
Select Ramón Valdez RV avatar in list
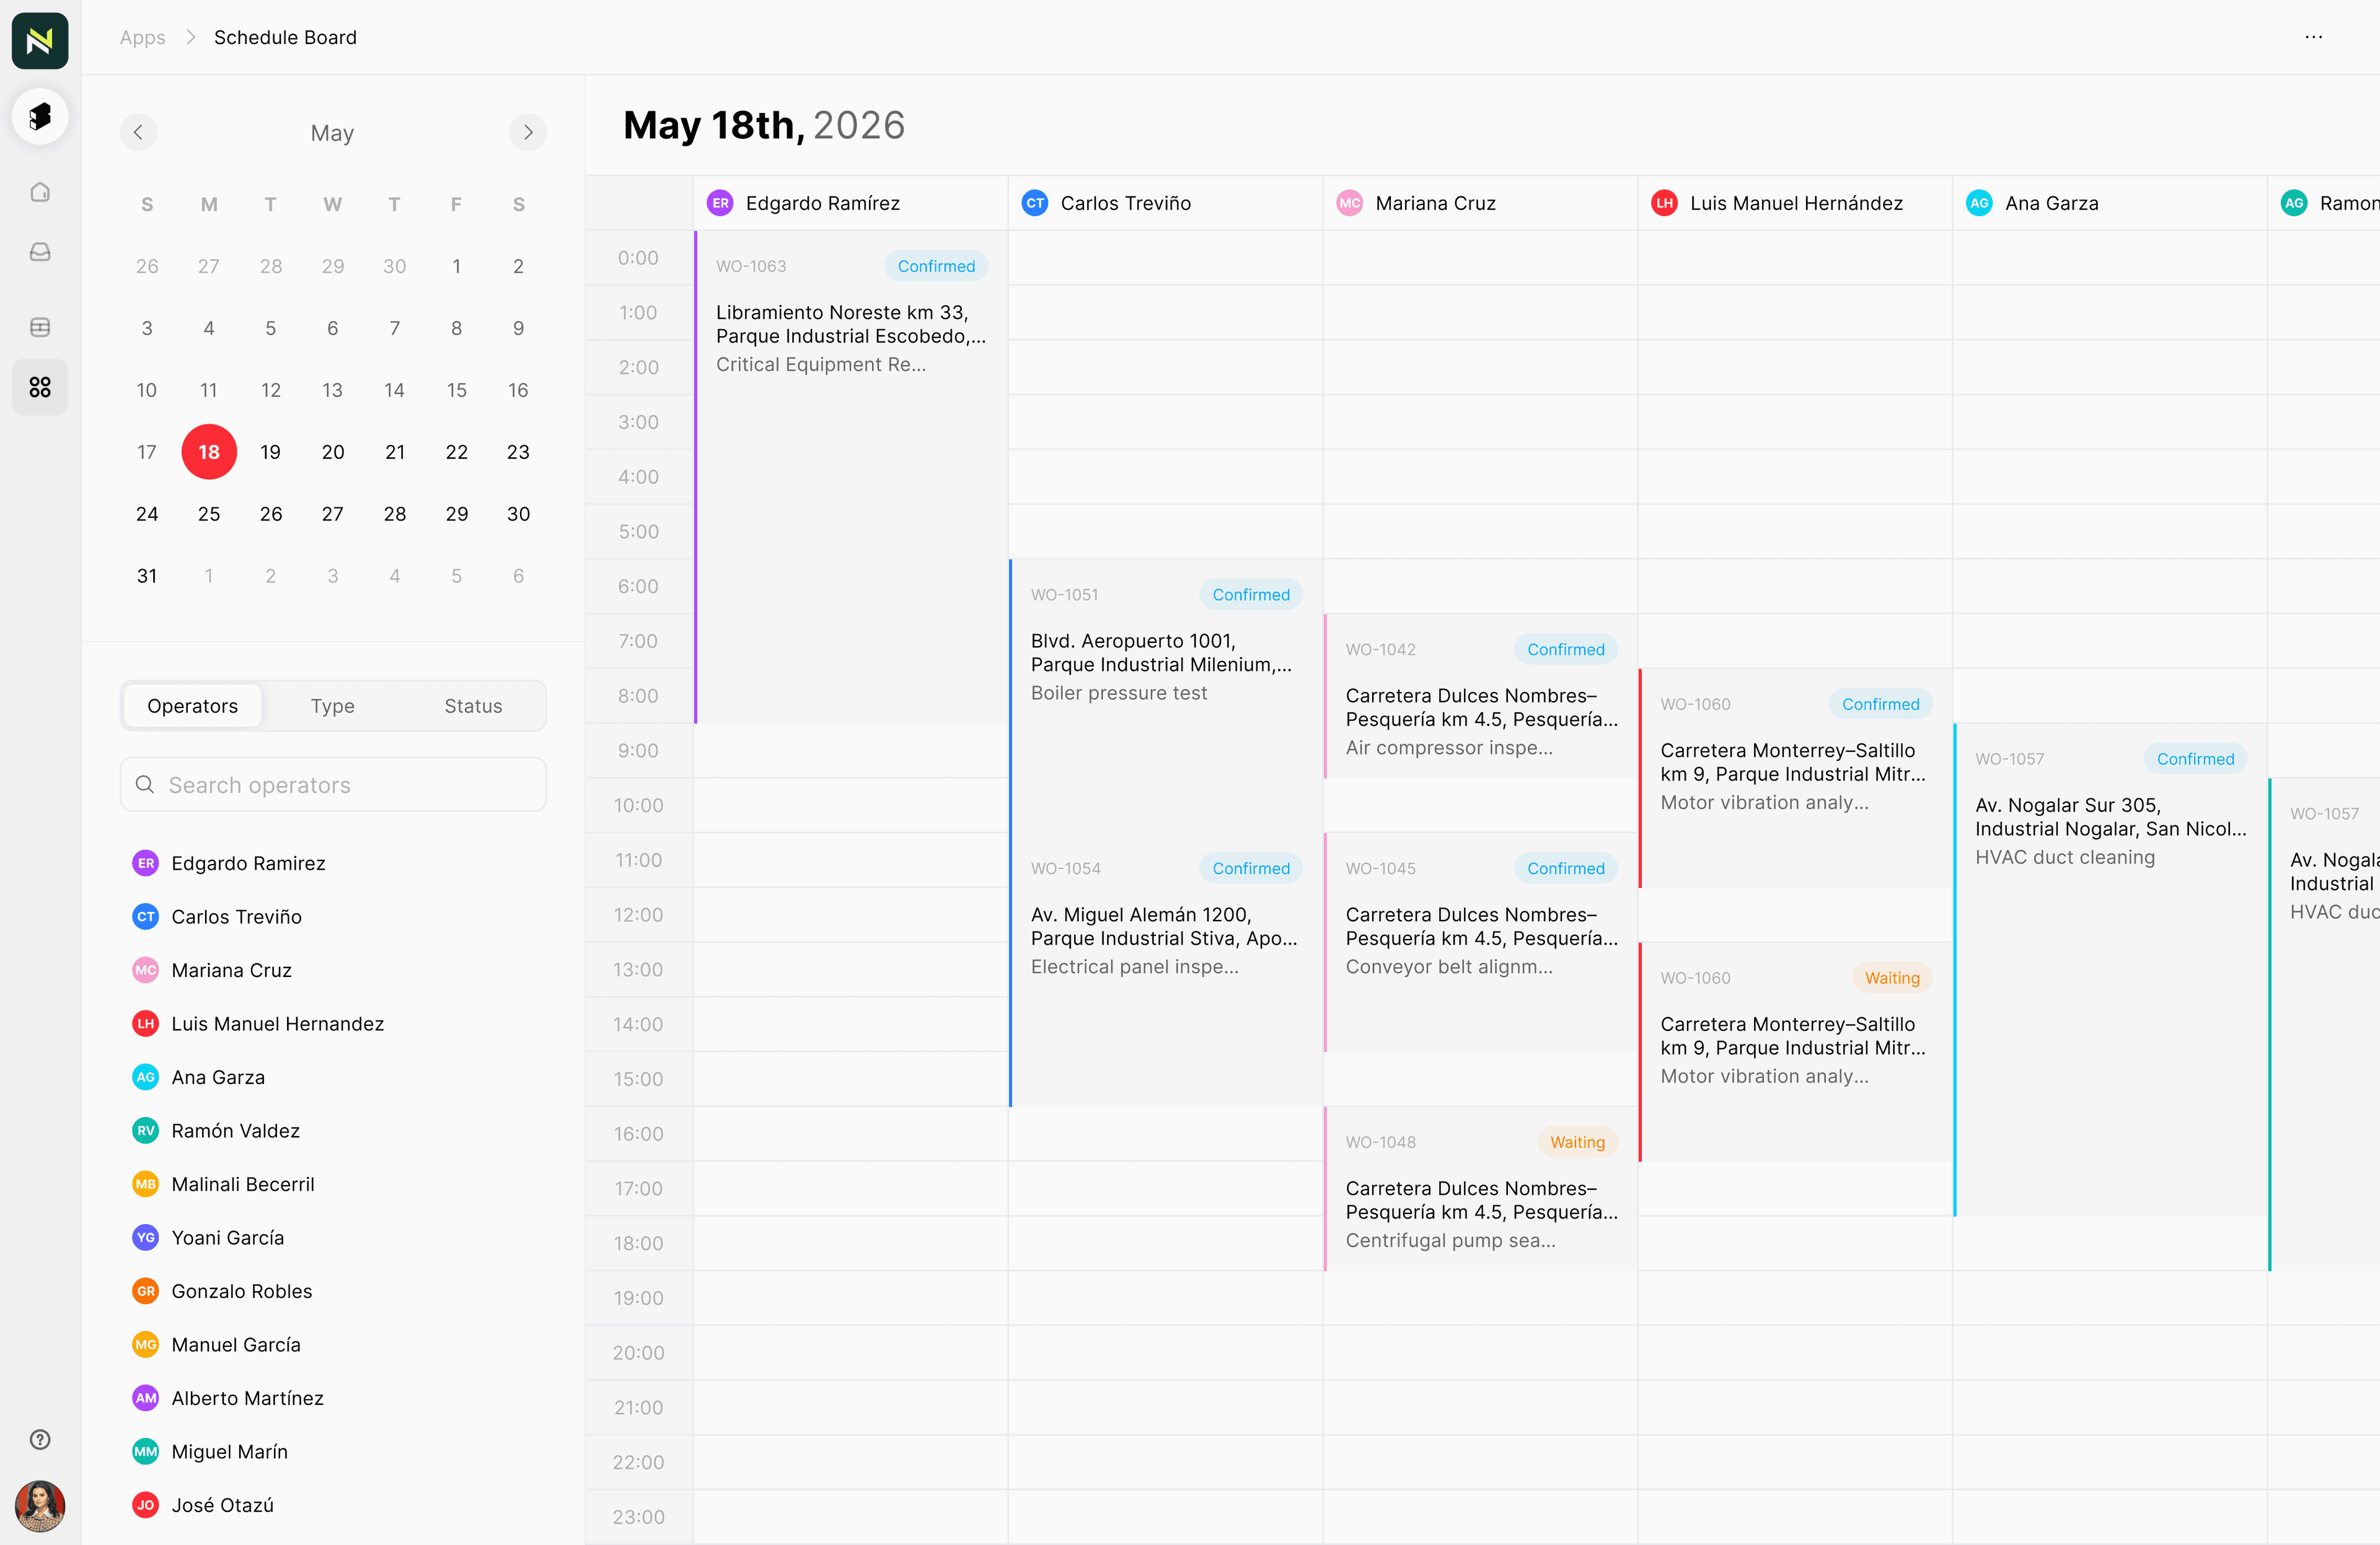click(146, 1131)
